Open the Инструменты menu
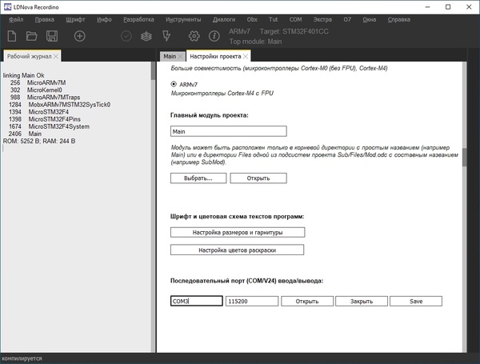The width and height of the screenshot is (480, 364). [184, 18]
